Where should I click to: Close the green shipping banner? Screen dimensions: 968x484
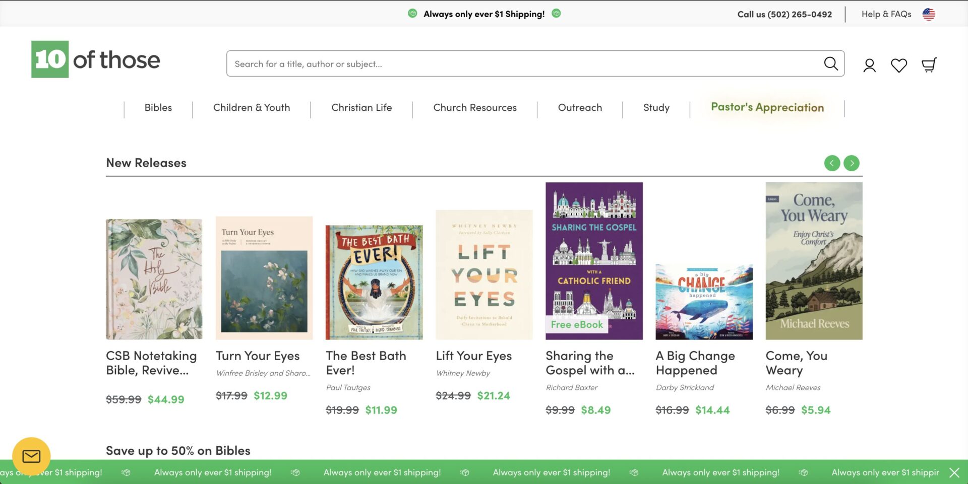tap(954, 472)
